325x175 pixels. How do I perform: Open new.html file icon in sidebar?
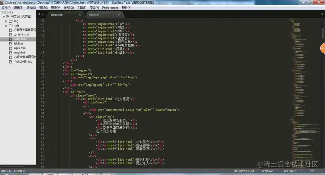click(x=11, y=53)
